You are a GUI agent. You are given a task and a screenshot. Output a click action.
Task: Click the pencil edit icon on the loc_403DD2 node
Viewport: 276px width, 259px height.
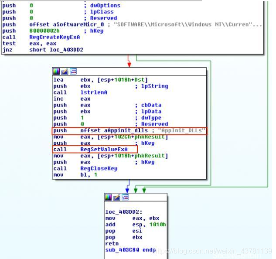116,197
